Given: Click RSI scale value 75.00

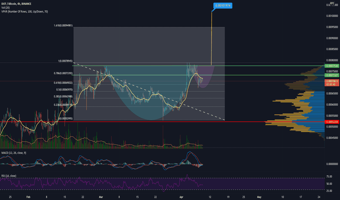Looking at the screenshot, I should (329, 177).
